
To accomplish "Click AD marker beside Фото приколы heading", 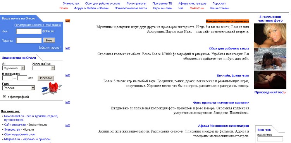I will tap(68, 102).
